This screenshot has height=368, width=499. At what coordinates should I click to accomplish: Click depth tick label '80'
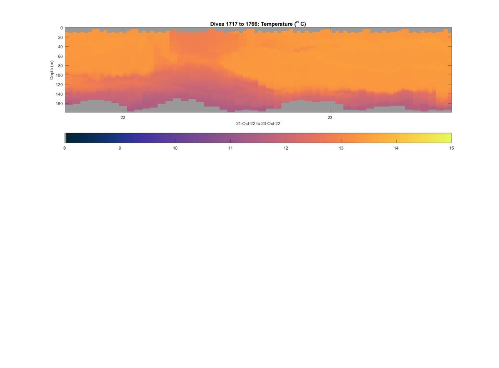60,66
